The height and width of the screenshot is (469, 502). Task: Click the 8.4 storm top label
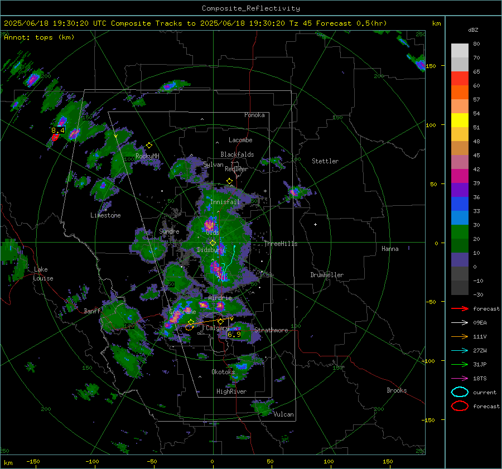[58, 130]
